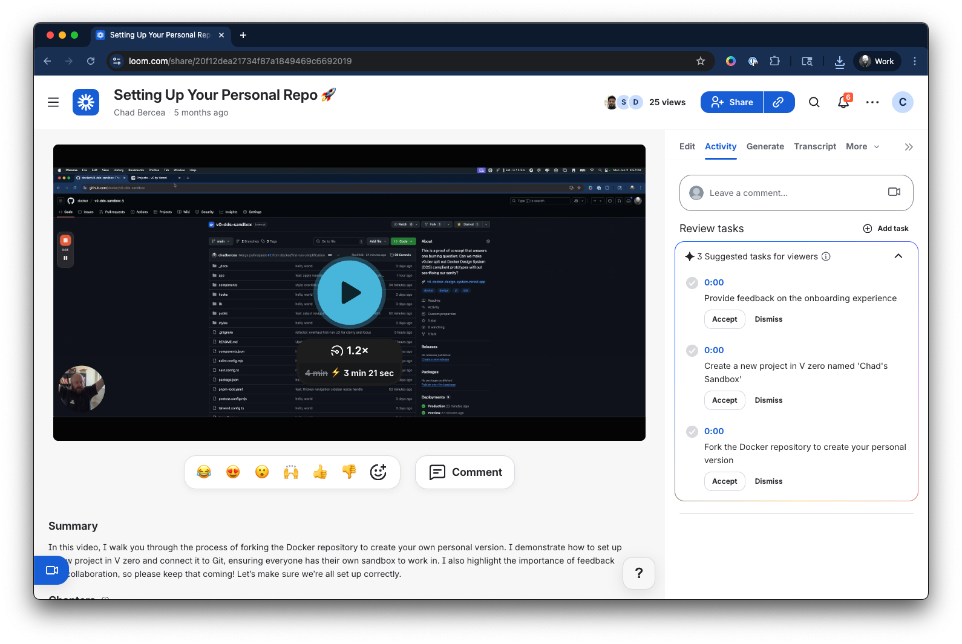Record a video comment with the camera icon

click(894, 192)
